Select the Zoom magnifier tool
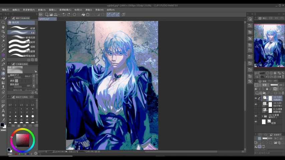 pos(3,23)
